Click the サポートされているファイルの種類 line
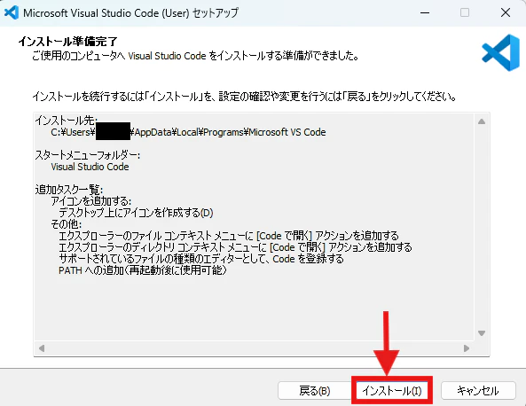 pos(201,259)
